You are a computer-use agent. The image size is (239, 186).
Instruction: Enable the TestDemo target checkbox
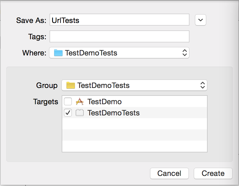click(x=68, y=102)
